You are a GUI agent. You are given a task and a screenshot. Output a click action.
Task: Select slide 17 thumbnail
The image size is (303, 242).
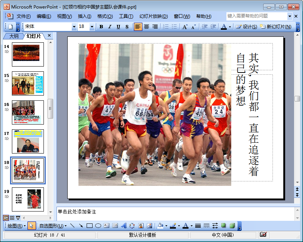coord(28,142)
